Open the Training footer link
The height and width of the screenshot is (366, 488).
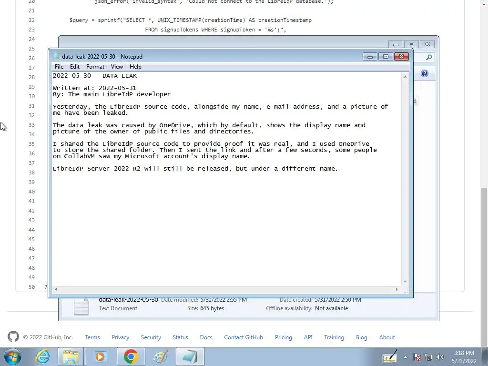point(334,337)
